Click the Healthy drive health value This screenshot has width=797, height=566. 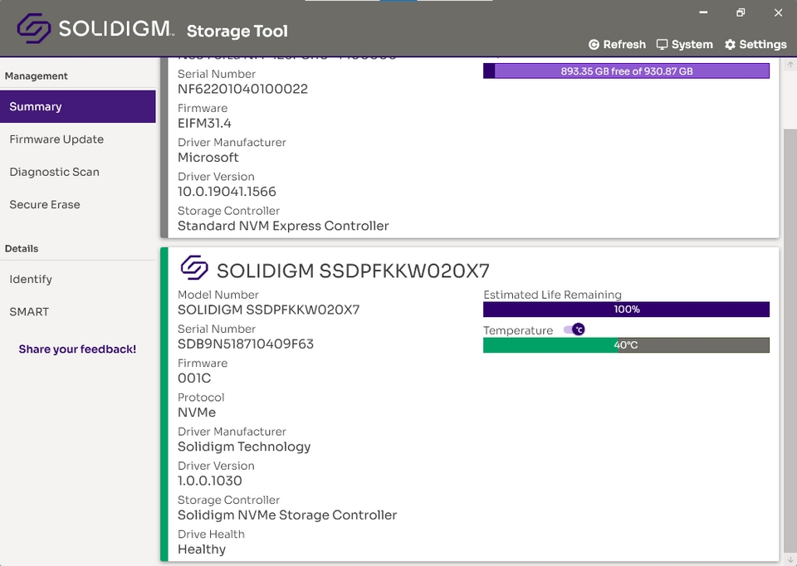point(201,549)
